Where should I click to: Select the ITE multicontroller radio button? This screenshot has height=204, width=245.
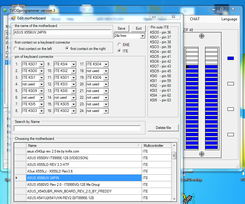(119, 51)
